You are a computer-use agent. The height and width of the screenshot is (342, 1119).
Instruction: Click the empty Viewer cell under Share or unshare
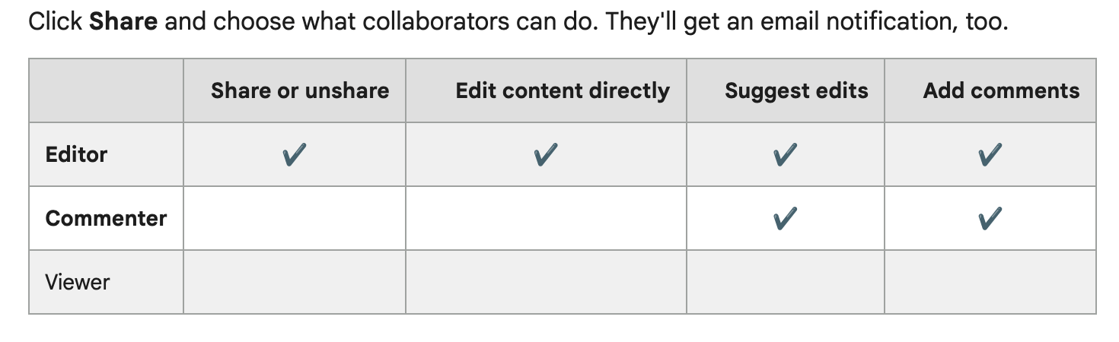[x=294, y=283]
